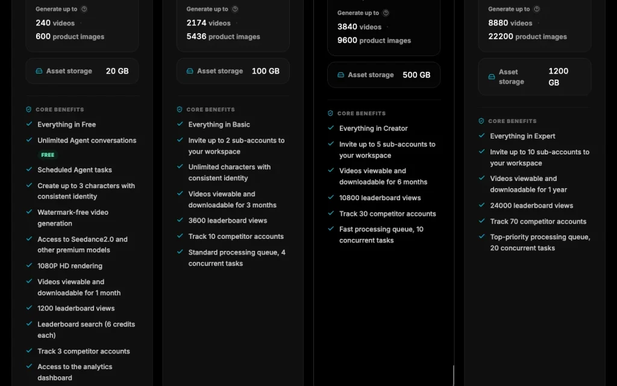This screenshot has height=386, width=617.
Task: Click 'Everything in Creator' benefit
Action: point(374,128)
